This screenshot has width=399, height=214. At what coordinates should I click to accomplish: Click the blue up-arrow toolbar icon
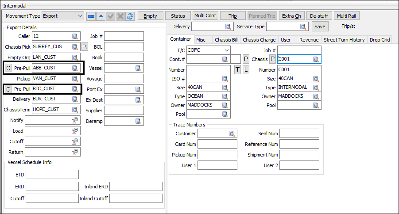point(101,16)
